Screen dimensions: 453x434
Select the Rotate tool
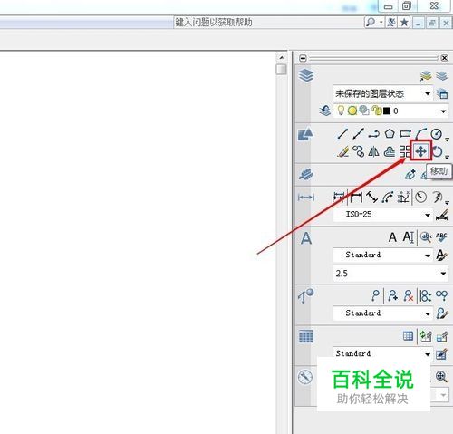point(437,151)
